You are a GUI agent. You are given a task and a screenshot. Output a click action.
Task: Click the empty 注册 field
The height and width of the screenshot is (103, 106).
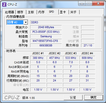coord(88,32)
